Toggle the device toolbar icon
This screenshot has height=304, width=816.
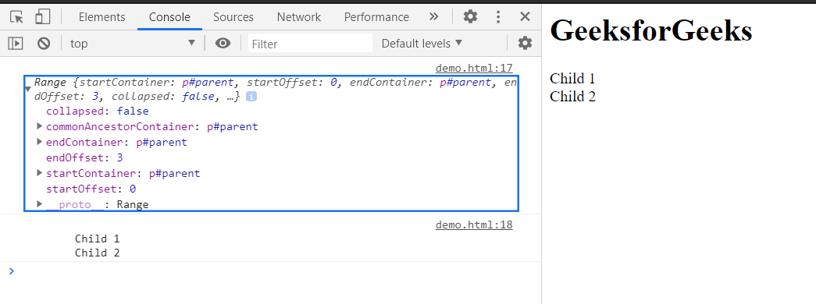tap(43, 17)
